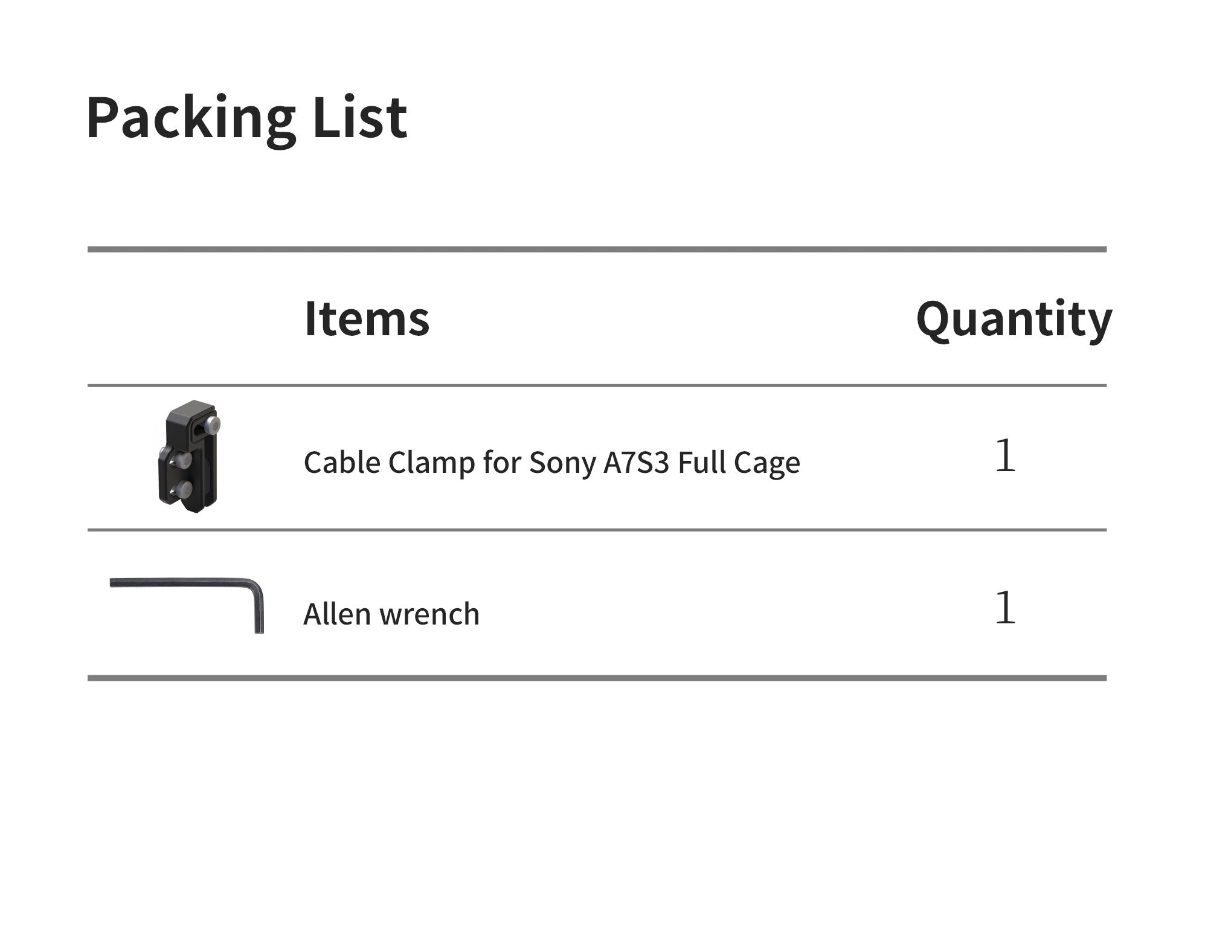Viewport: 1208px width, 935px height.
Task: Click the thick bottom table border line
Action: [597, 678]
